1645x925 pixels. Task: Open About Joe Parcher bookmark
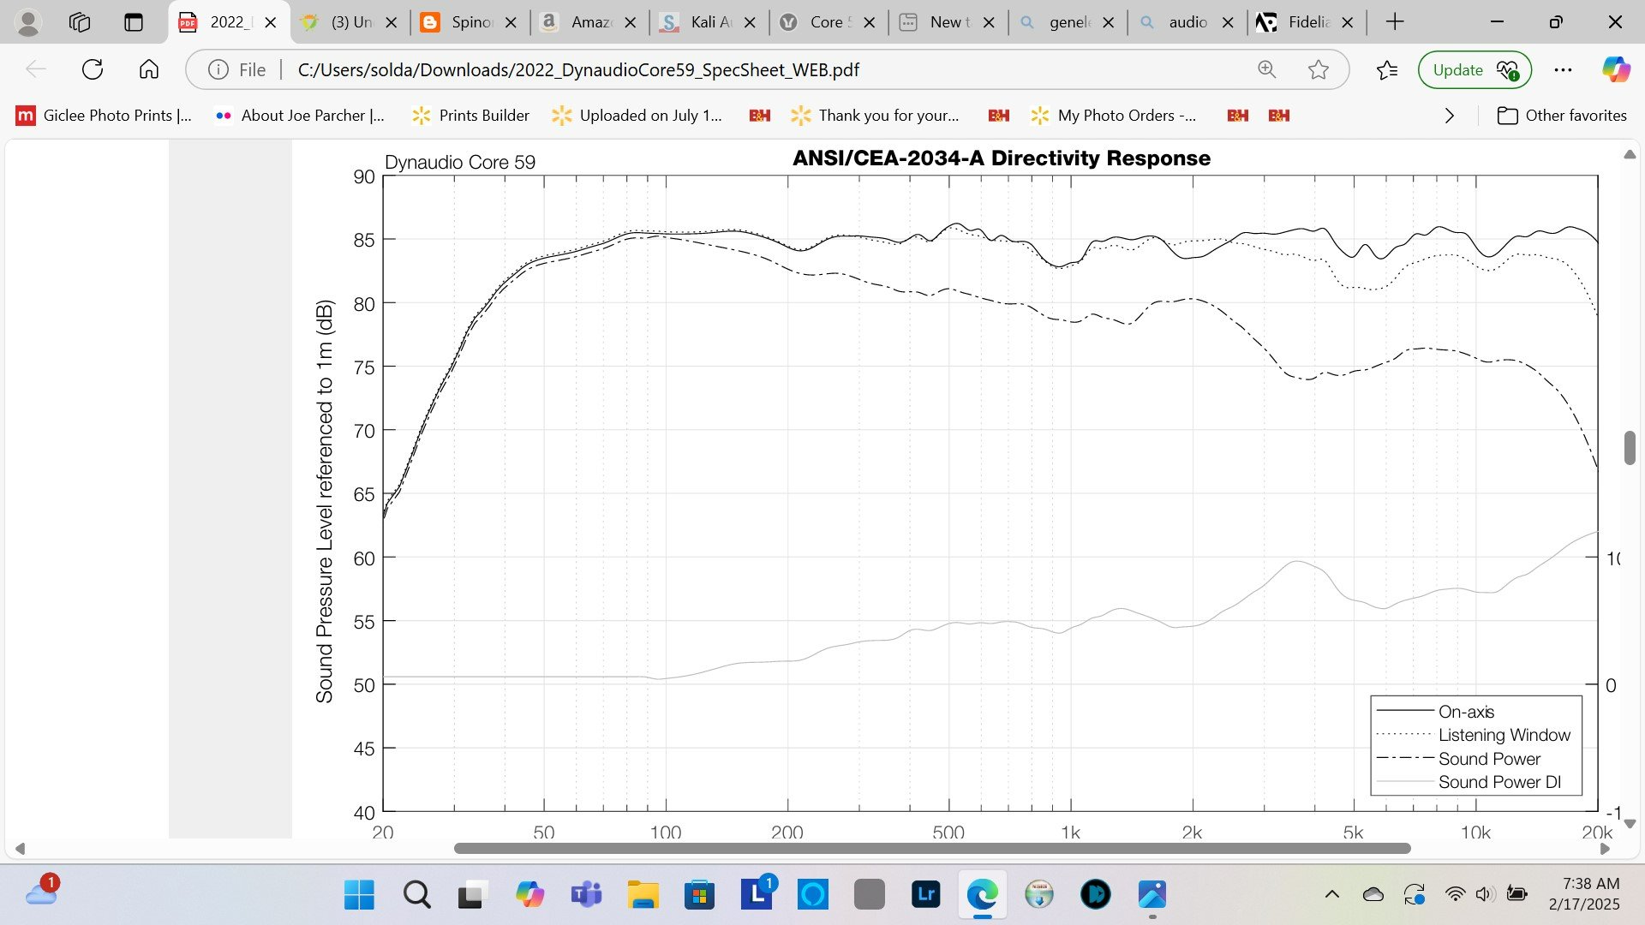pos(301,115)
